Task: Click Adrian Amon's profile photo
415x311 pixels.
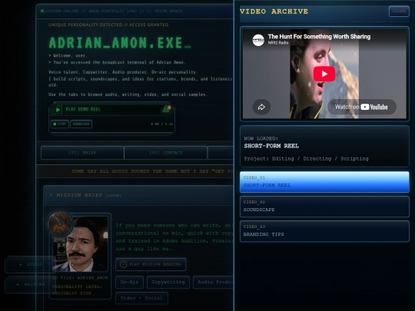Action: coord(81,244)
